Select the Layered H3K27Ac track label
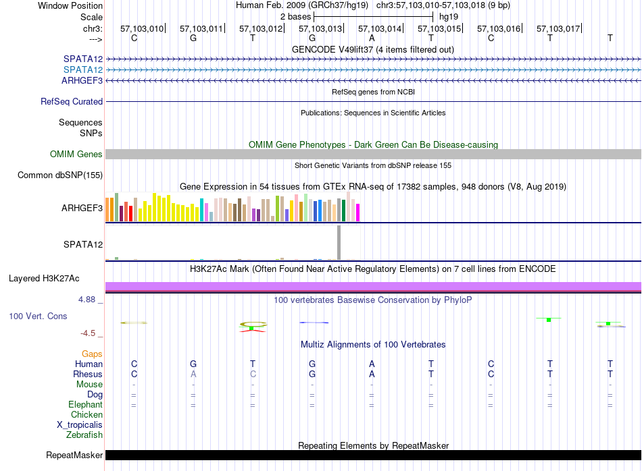 tap(44, 278)
